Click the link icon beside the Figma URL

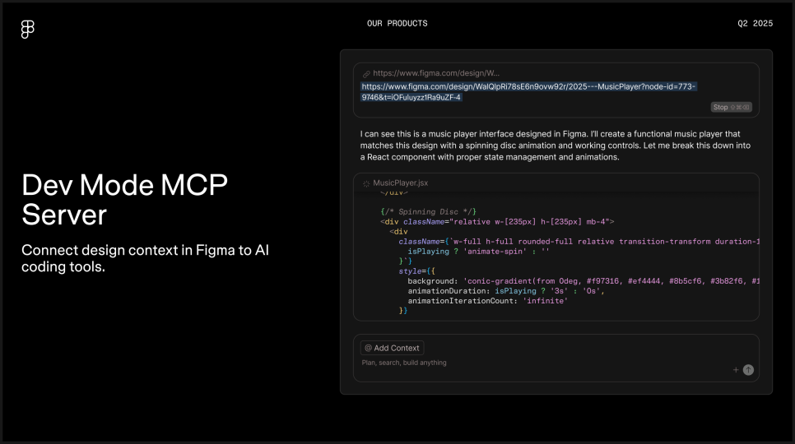coord(366,74)
